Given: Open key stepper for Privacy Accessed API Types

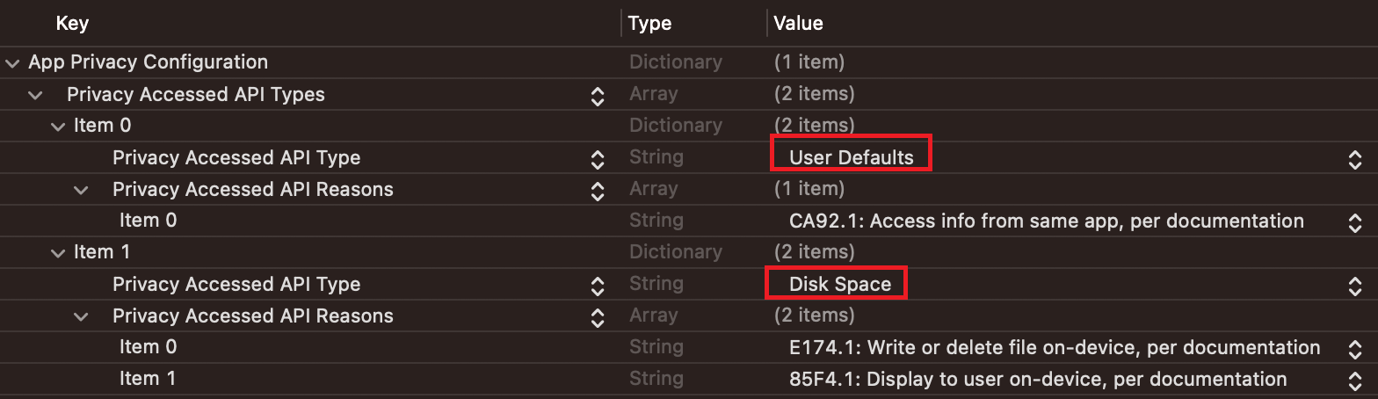Looking at the screenshot, I should click(x=598, y=96).
